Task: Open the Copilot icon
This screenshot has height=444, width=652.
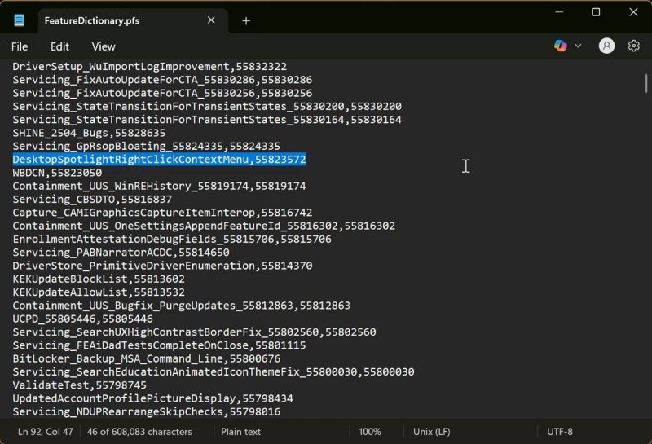Action: [x=561, y=46]
